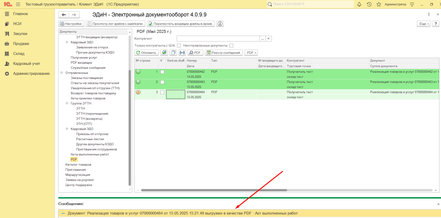The height and width of the screenshot is (218, 441).
Task: Open the Еще dropdown menu
Action: point(423,24)
